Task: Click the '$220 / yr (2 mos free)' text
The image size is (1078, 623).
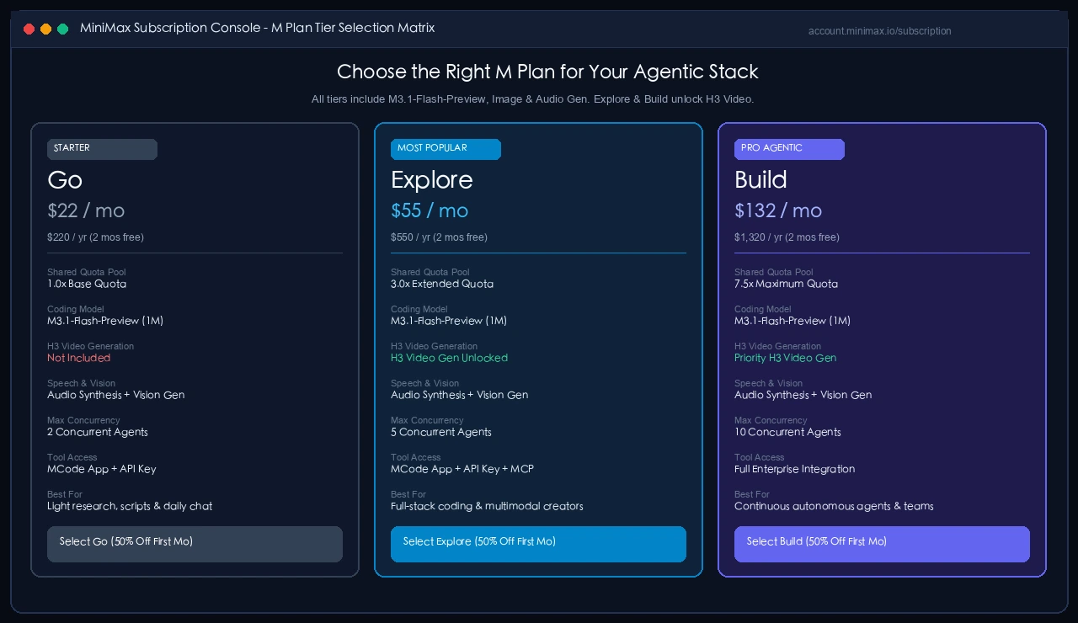Action: 95,237
